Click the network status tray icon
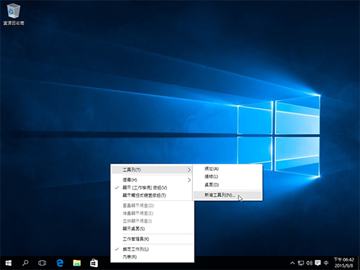Image resolution: width=360 pixels, height=270 pixels. [301, 263]
